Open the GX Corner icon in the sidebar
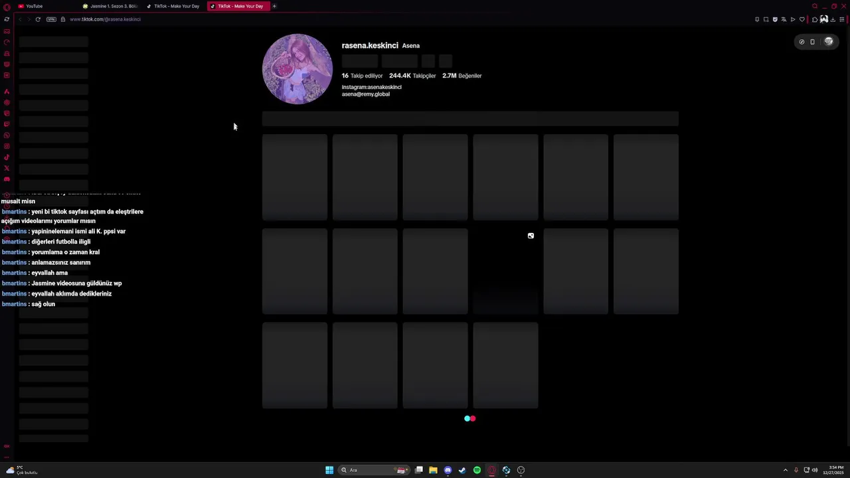850x478 pixels. (7, 31)
